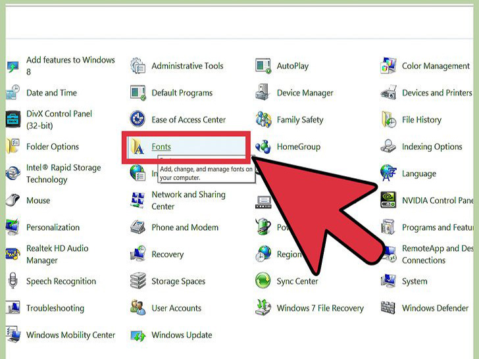Open the Troubleshooting link
The height and width of the screenshot is (359, 479).
(x=55, y=308)
